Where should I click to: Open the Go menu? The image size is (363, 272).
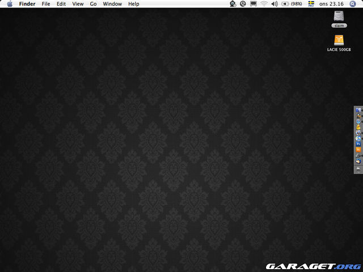[x=93, y=4]
